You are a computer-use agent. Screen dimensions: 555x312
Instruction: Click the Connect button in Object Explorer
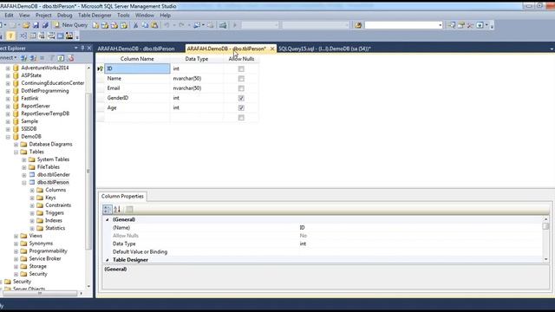[x=8, y=58]
